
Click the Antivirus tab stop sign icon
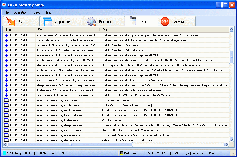tap(165, 21)
